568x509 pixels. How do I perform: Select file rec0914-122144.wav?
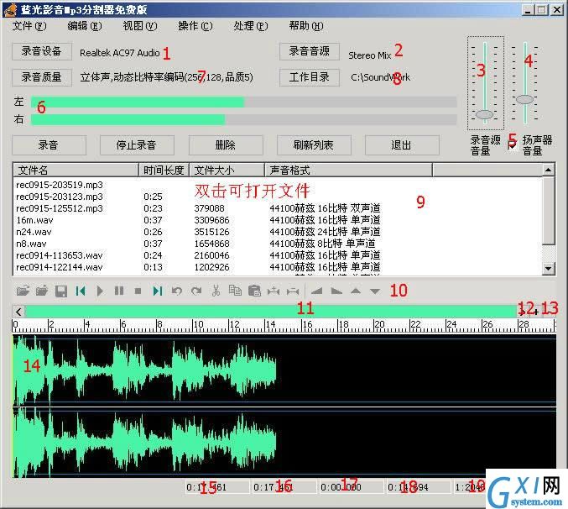[60, 267]
